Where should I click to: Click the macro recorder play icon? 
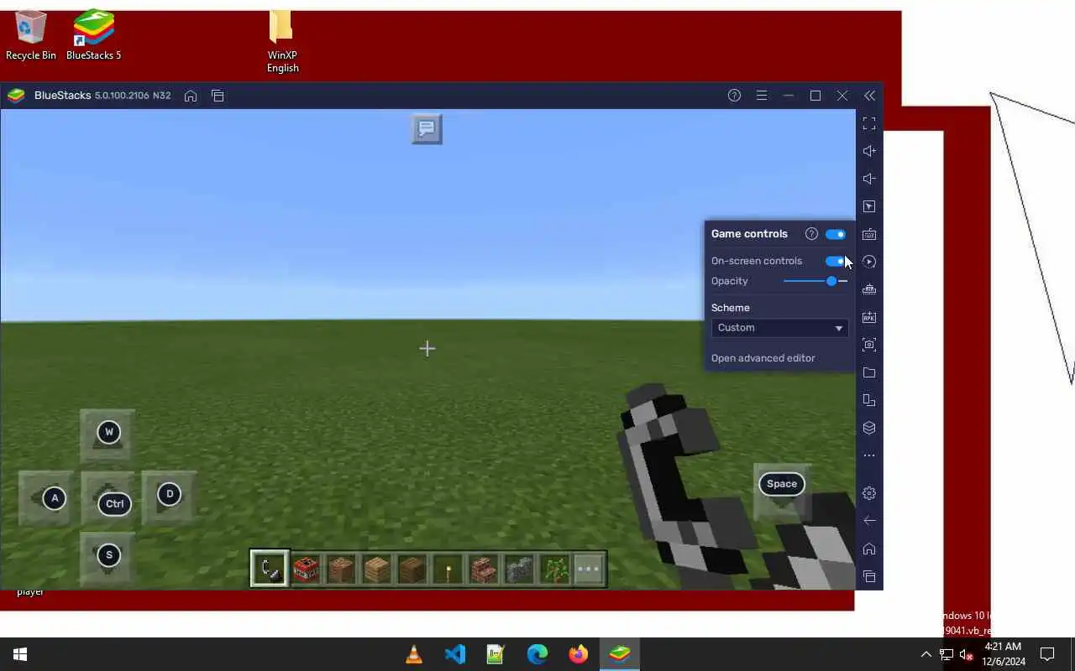pyautogui.click(x=869, y=262)
